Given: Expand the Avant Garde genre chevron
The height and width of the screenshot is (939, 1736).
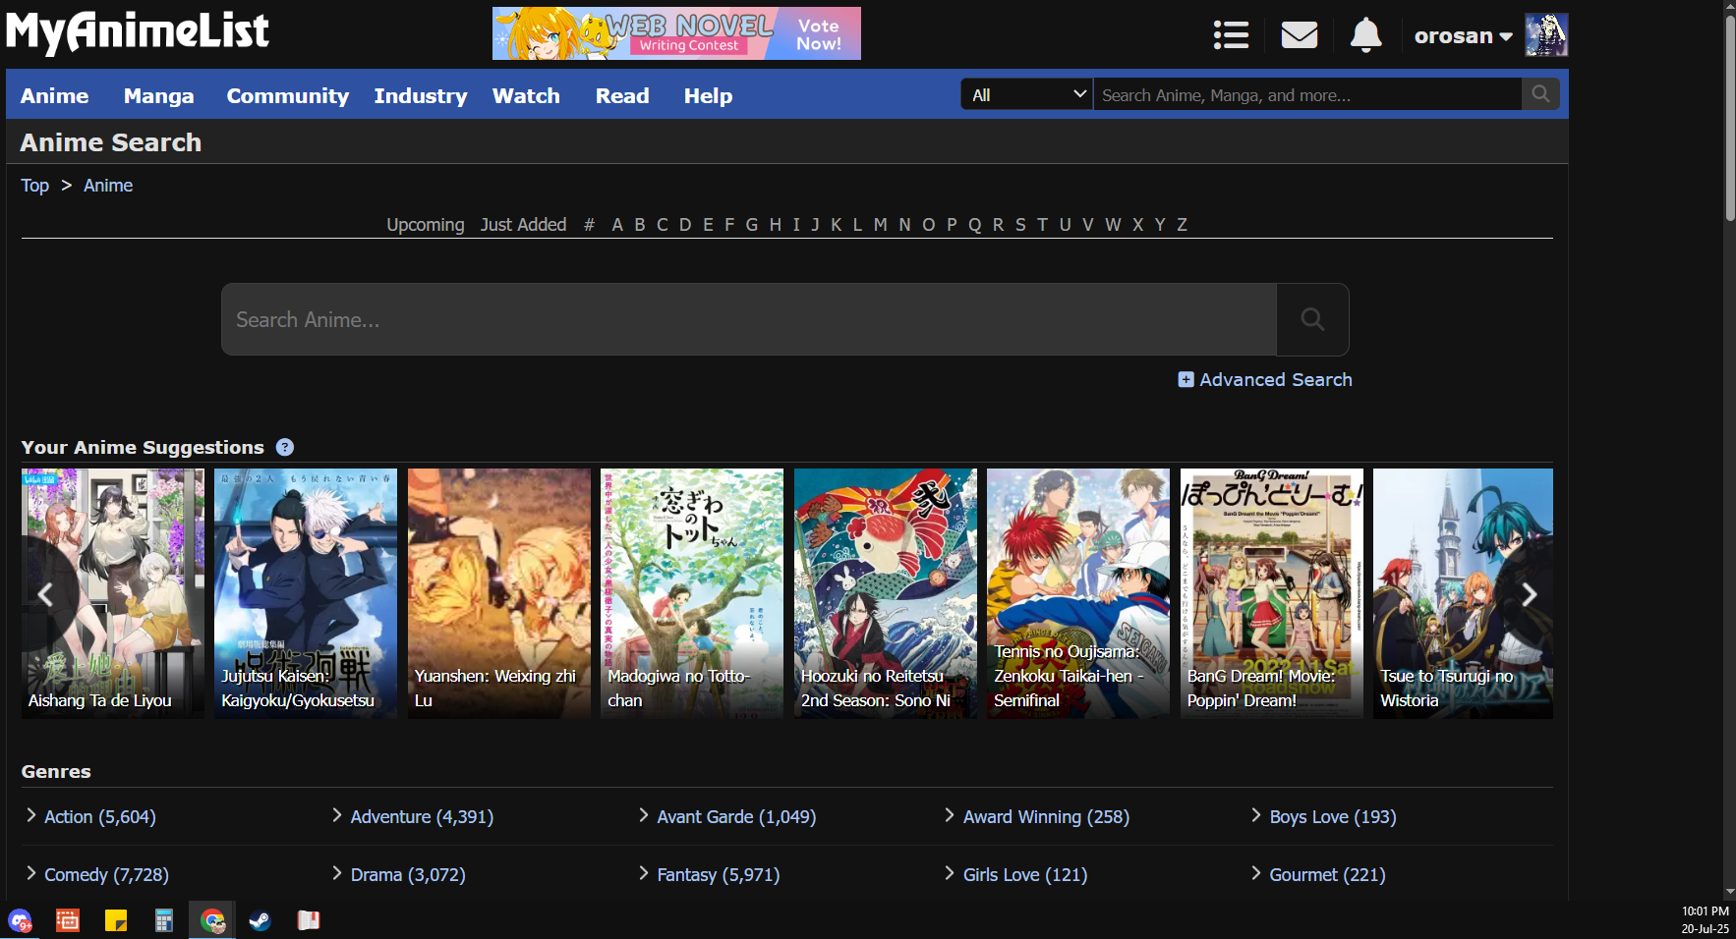Looking at the screenshot, I should [x=644, y=815].
